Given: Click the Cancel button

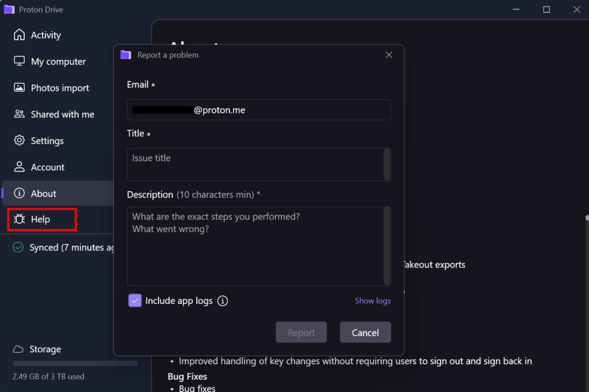Looking at the screenshot, I should [x=365, y=332].
